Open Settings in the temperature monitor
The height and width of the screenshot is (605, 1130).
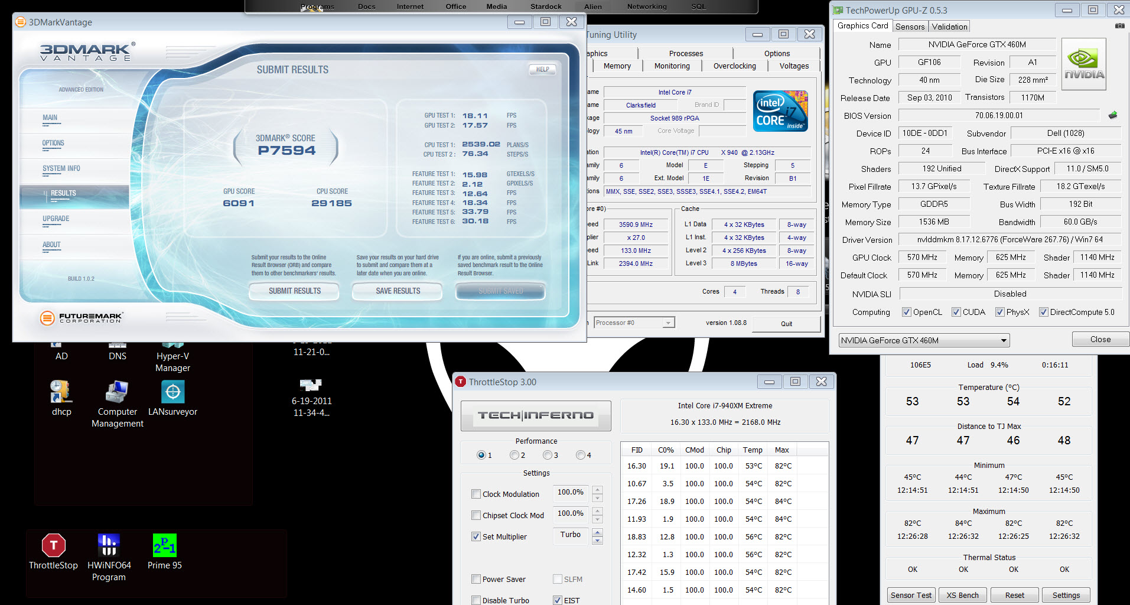point(1066,596)
